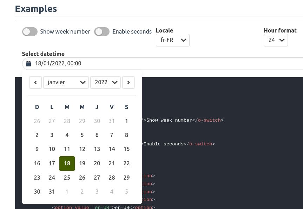Go to previous month using the left chevron

[35, 82]
